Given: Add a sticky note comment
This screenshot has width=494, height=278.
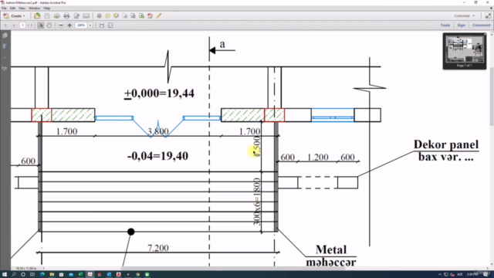Looking at the screenshot, I should click(x=108, y=15).
